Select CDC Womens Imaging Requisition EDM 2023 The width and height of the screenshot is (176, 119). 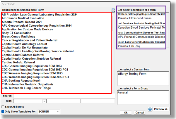point(32,73)
